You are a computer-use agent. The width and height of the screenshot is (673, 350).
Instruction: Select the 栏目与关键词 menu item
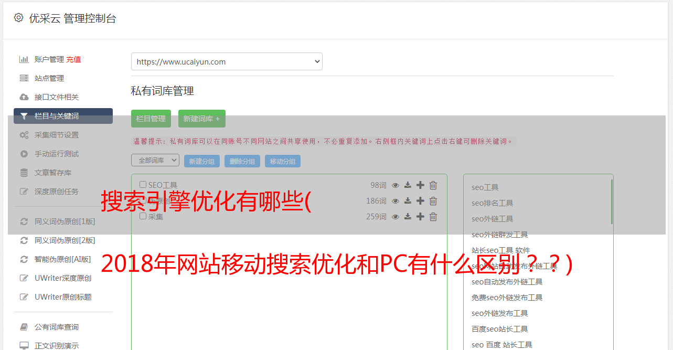point(63,116)
